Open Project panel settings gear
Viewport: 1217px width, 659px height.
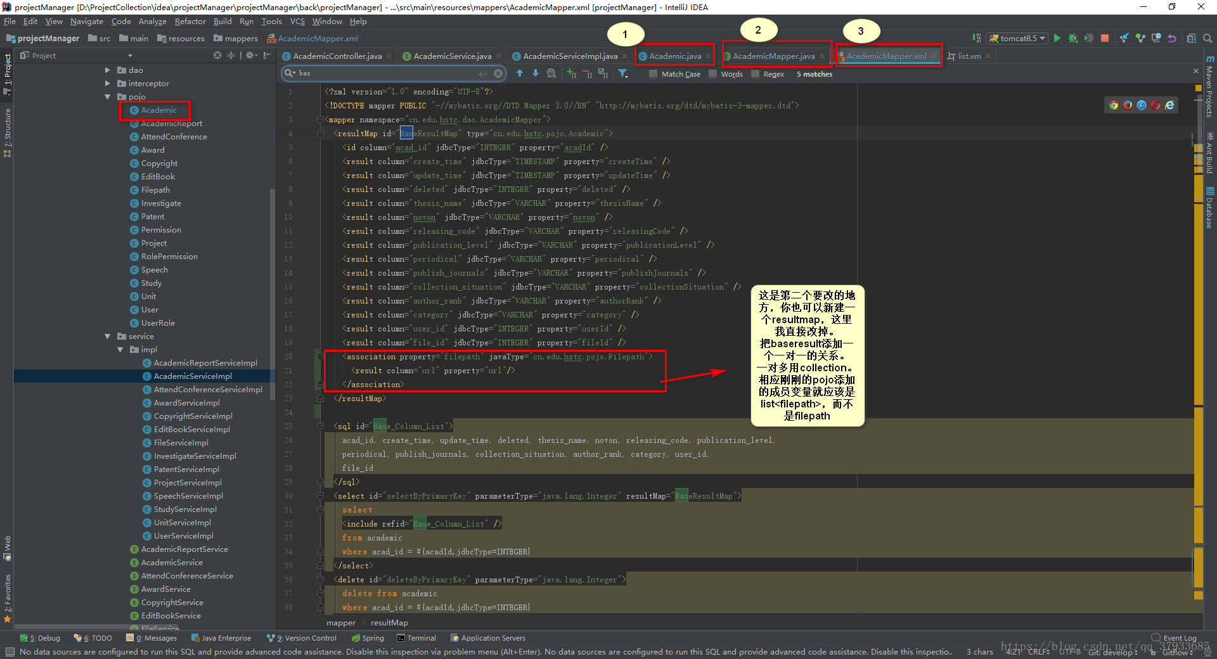(252, 56)
